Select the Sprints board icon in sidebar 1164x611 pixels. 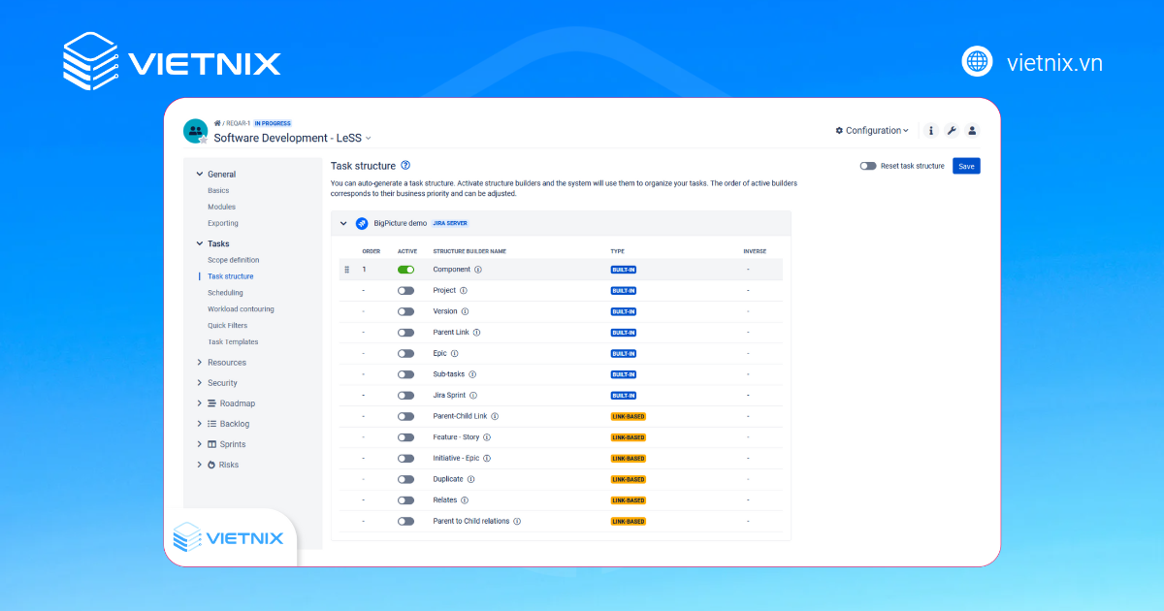(x=211, y=444)
